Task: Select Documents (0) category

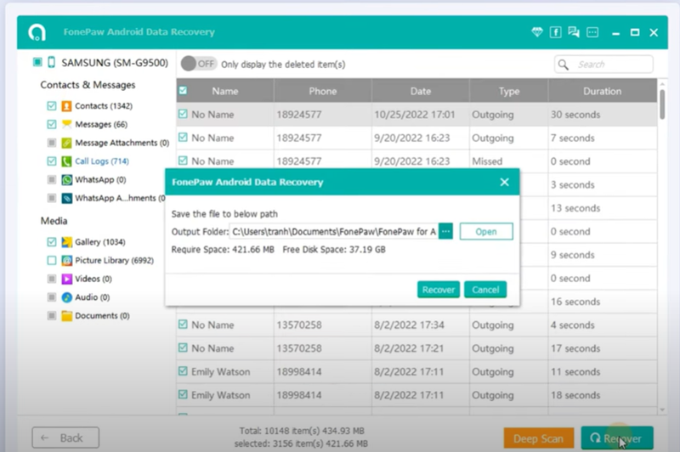Action: (x=102, y=316)
